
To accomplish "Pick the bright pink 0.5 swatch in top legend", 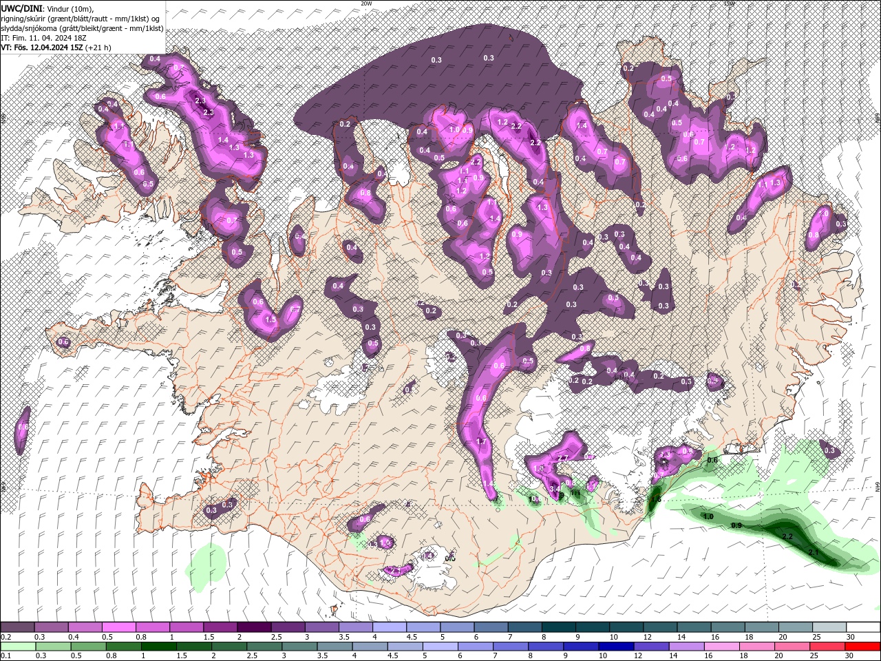I will [118, 627].
